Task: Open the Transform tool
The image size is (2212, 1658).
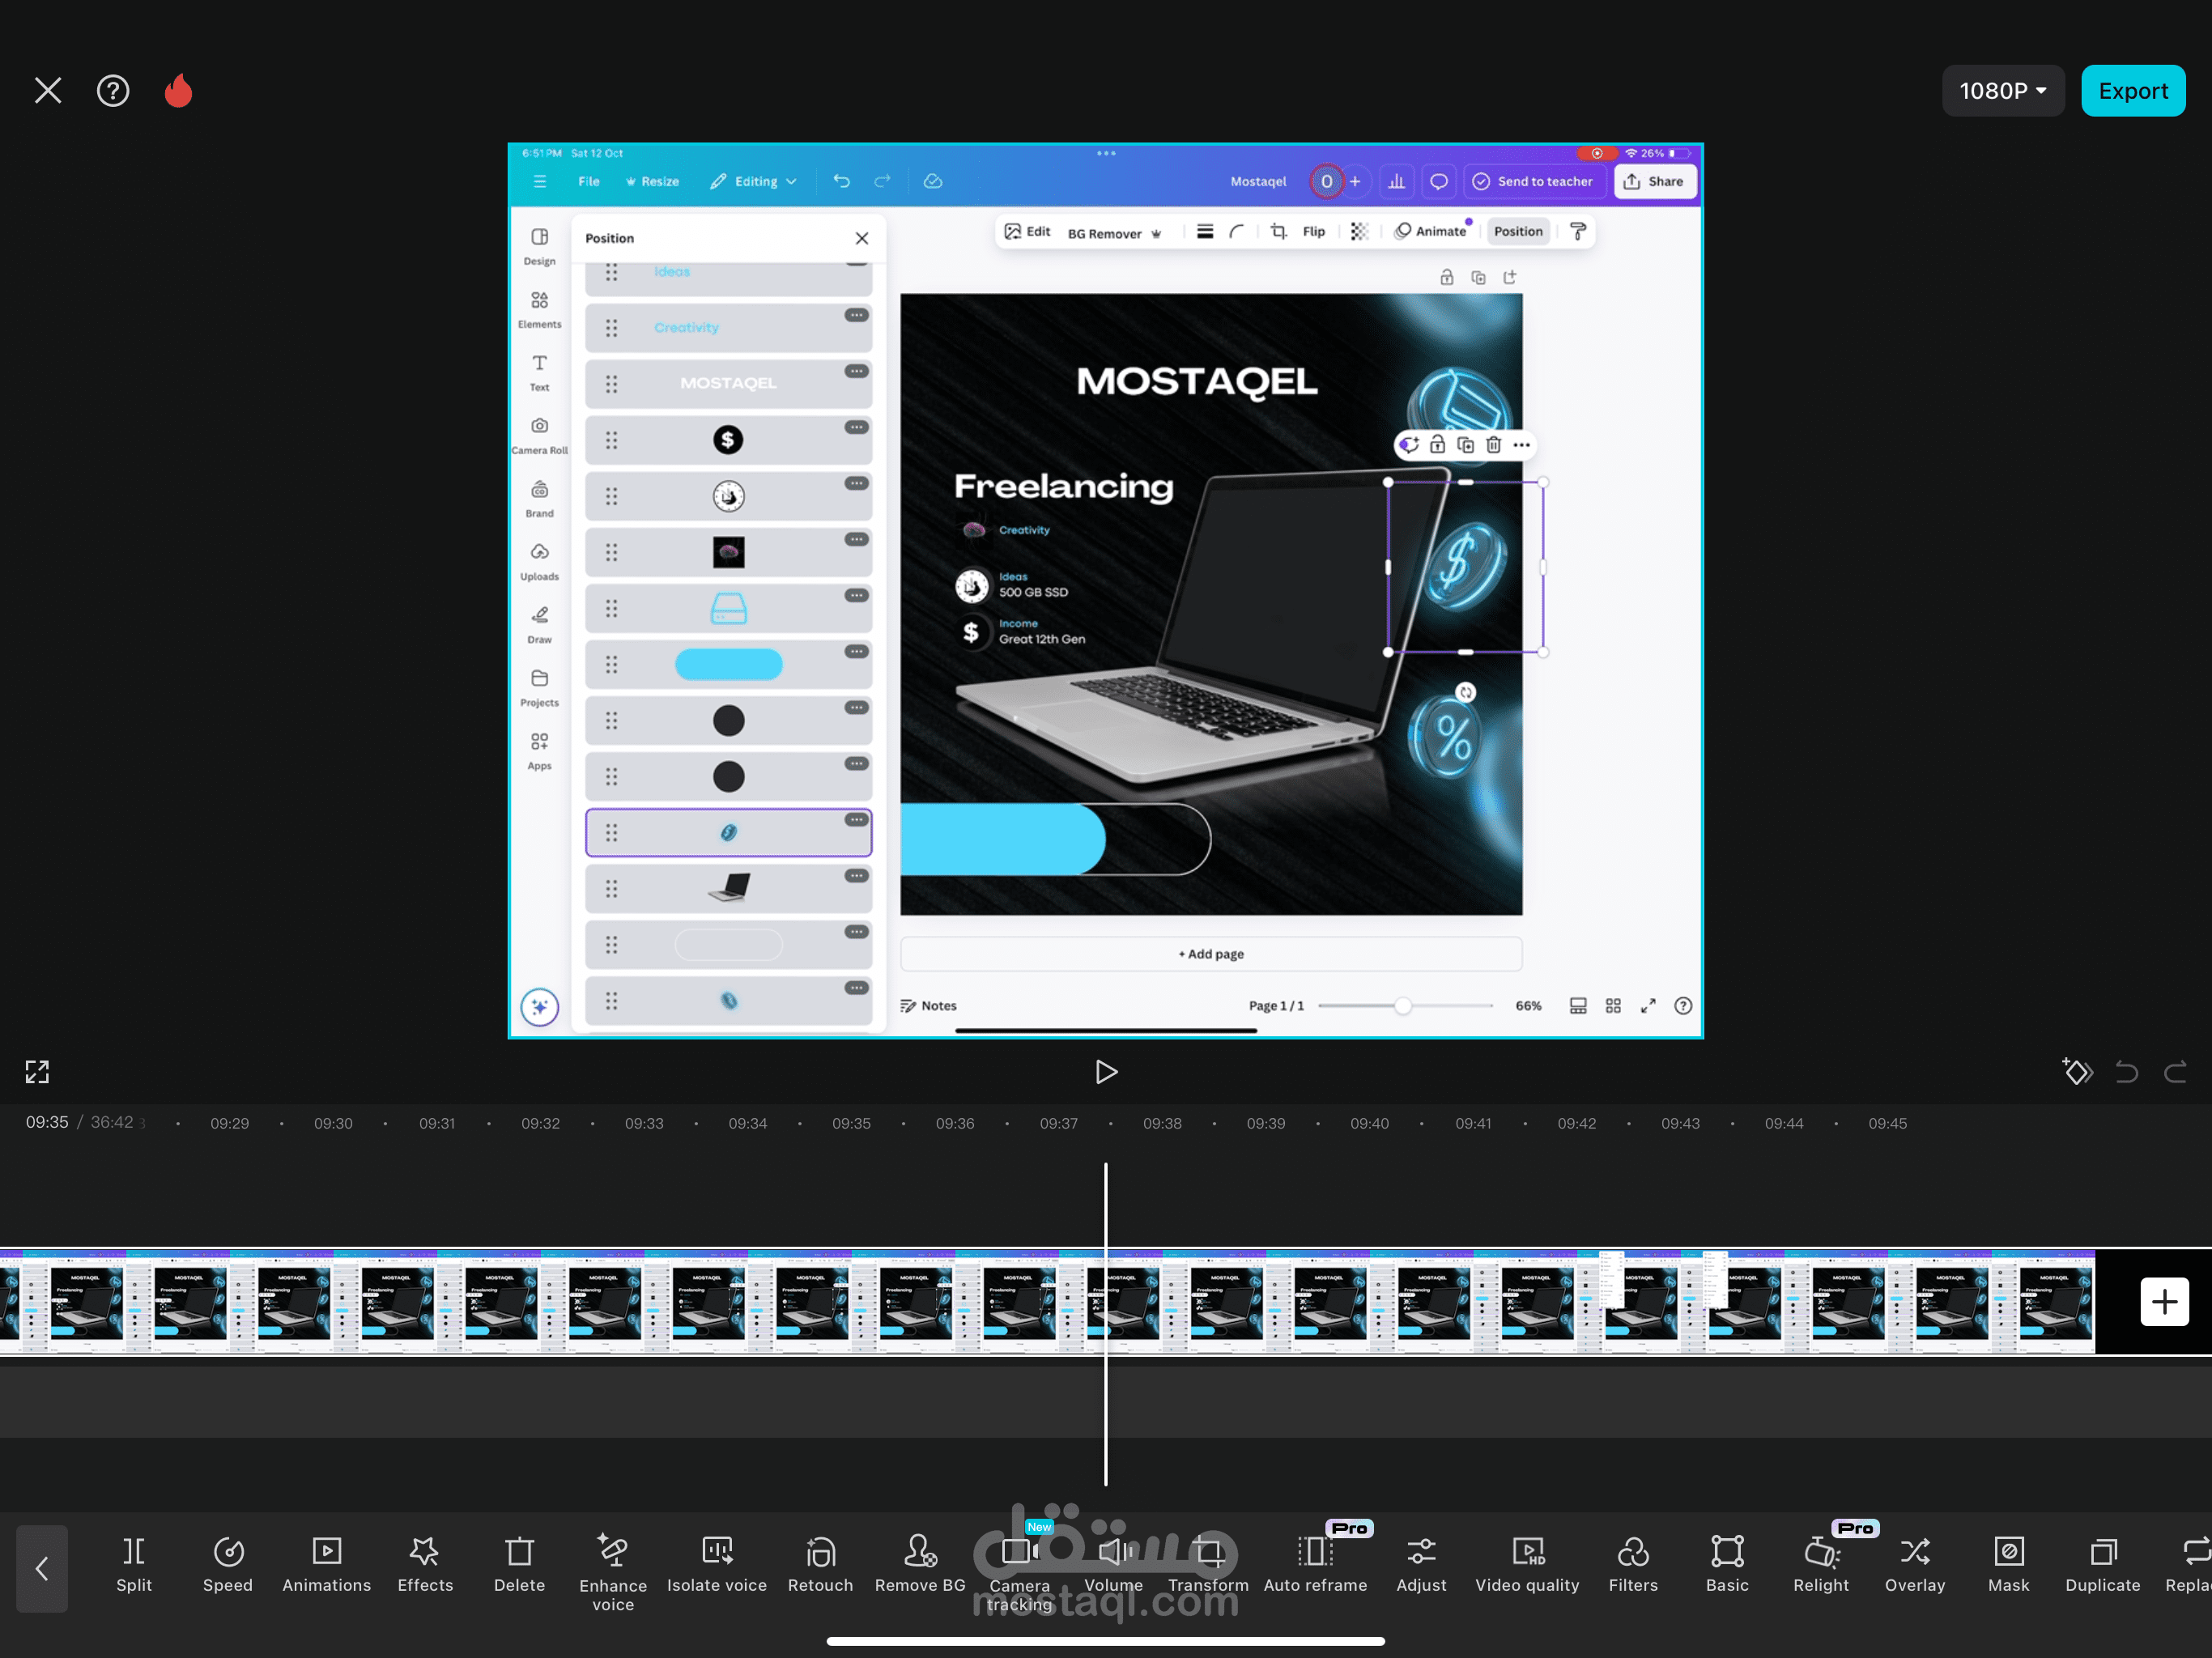Action: pyautogui.click(x=1208, y=1564)
